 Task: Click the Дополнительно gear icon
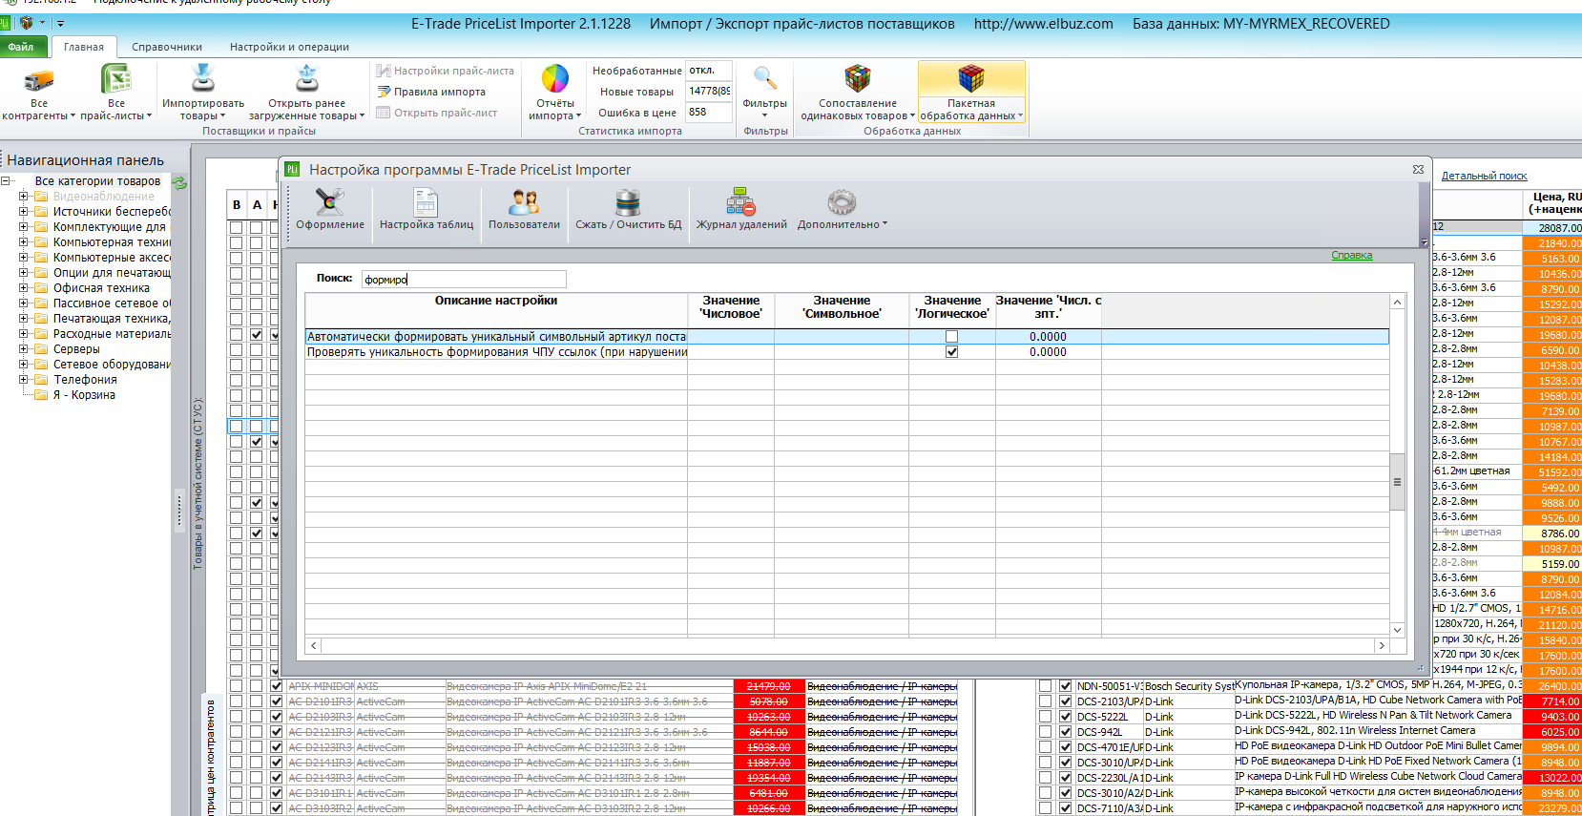coord(842,202)
